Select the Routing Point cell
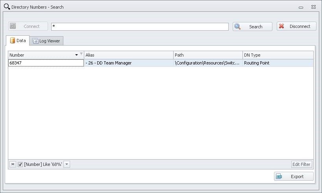The width and height of the screenshot is (322, 193). click(278, 63)
